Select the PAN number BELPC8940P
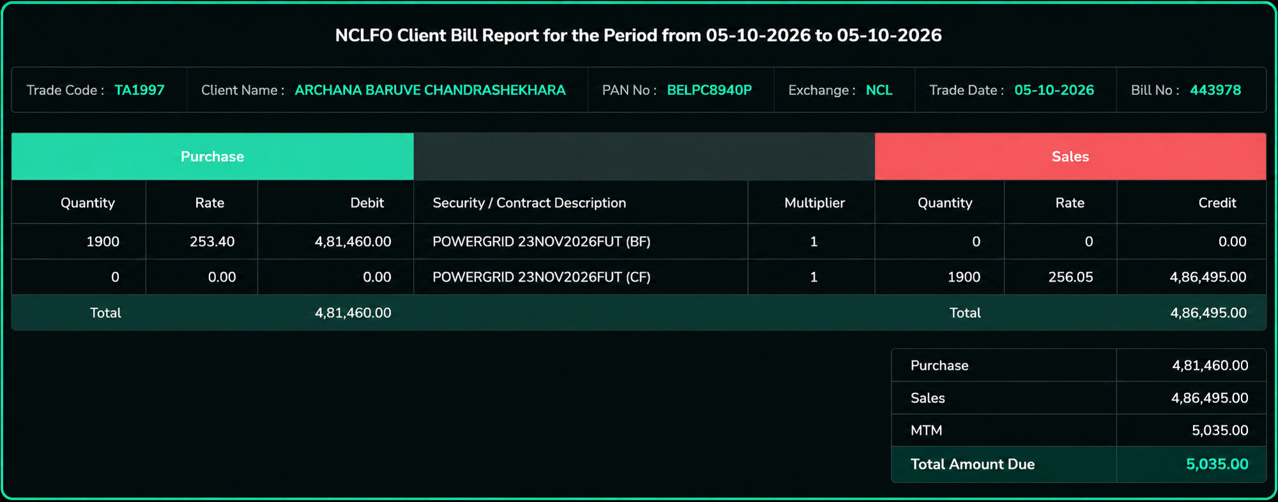Image resolution: width=1278 pixels, height=502 pixels. [709, 90]
